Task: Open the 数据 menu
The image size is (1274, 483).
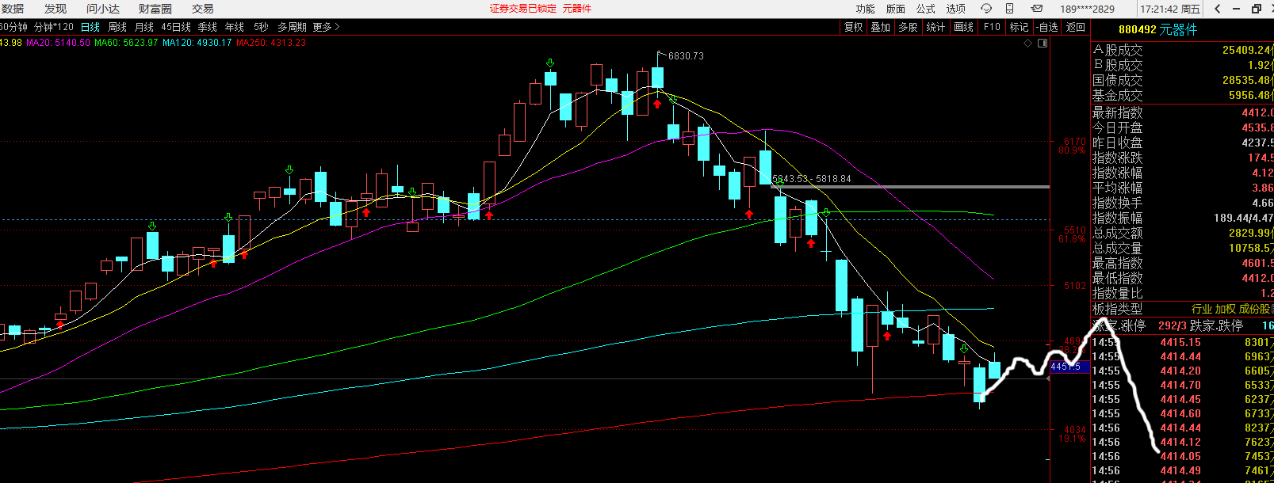Action: pos(12,9)
